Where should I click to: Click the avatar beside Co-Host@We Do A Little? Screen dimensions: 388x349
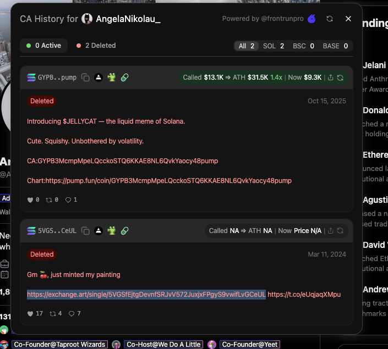point(116,344)
